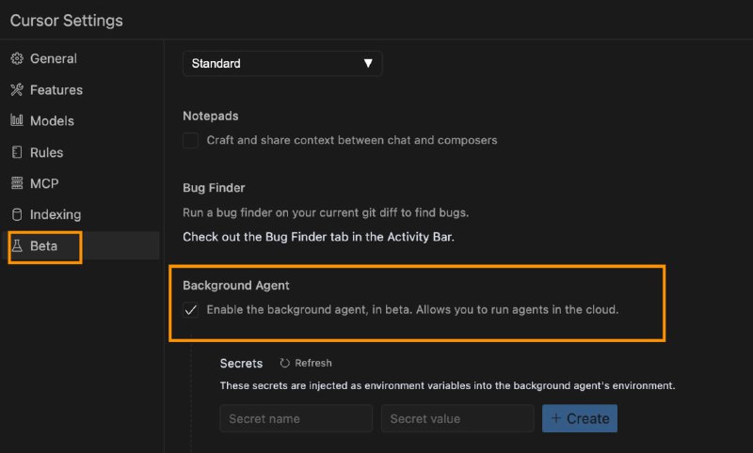Select the MCP settings section
The image size is (753, 453).
click(80, 183)
